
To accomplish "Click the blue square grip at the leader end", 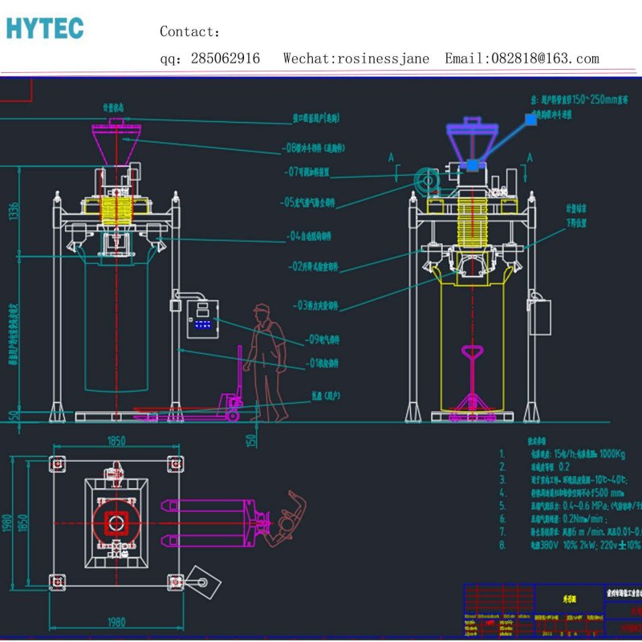I will click(530, 119).
